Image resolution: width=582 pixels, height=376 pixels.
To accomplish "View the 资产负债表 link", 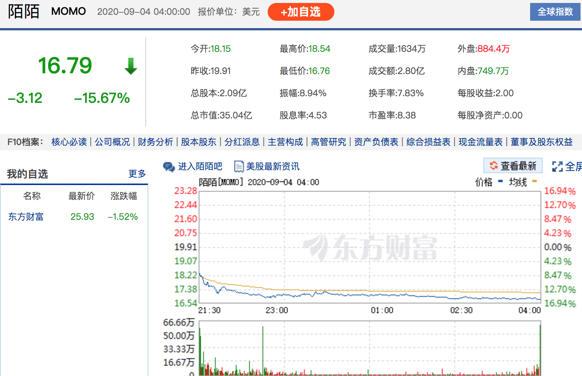I will pos(376,142).
